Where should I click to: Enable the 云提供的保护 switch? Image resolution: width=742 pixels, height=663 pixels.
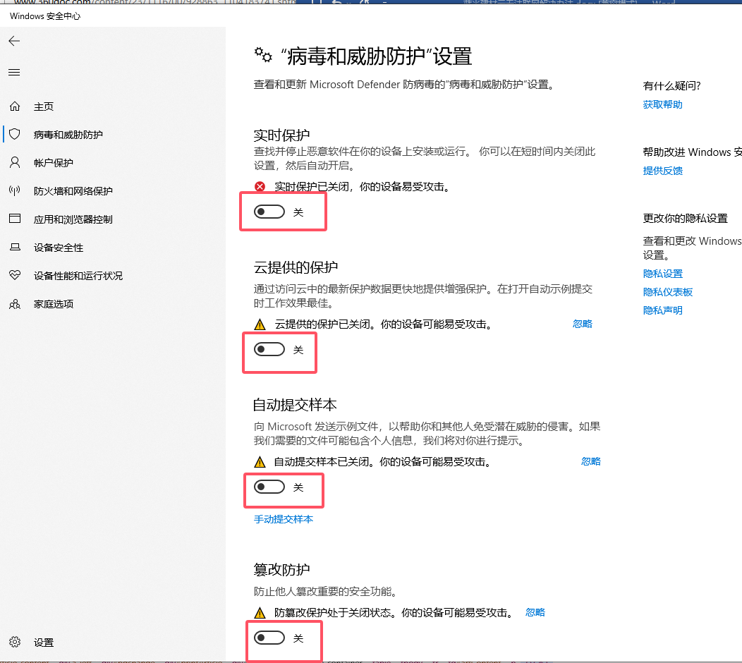[269, 350]
